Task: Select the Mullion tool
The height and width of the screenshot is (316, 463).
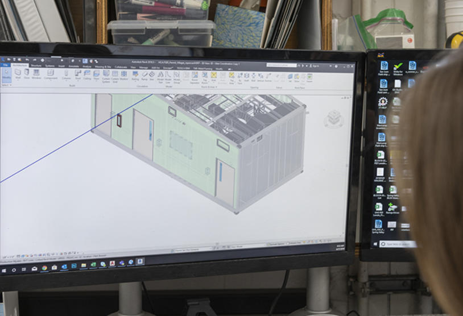Action: 124,76
